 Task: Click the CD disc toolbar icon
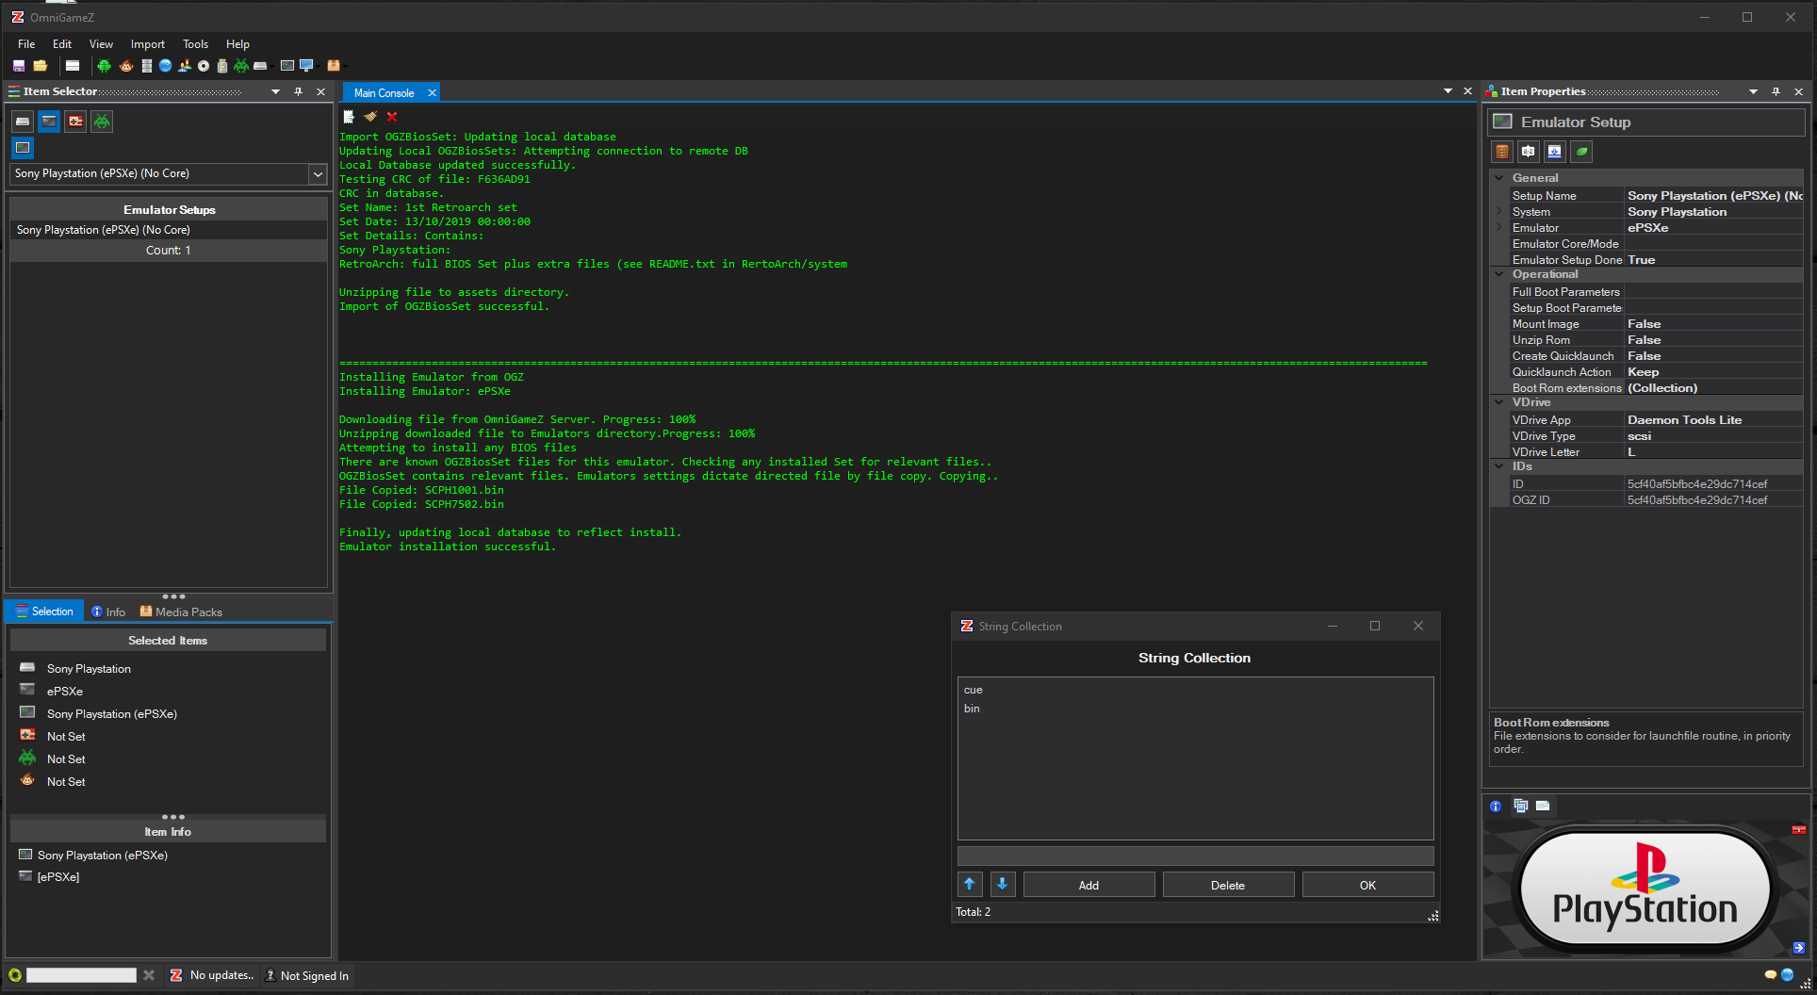[x=204, y=66]
